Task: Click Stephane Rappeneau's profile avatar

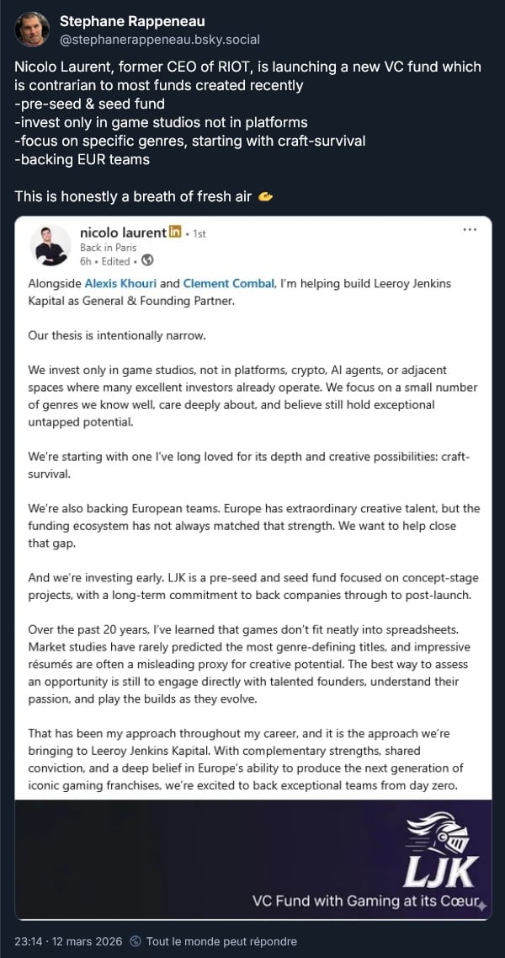Action: coord(32,30)
